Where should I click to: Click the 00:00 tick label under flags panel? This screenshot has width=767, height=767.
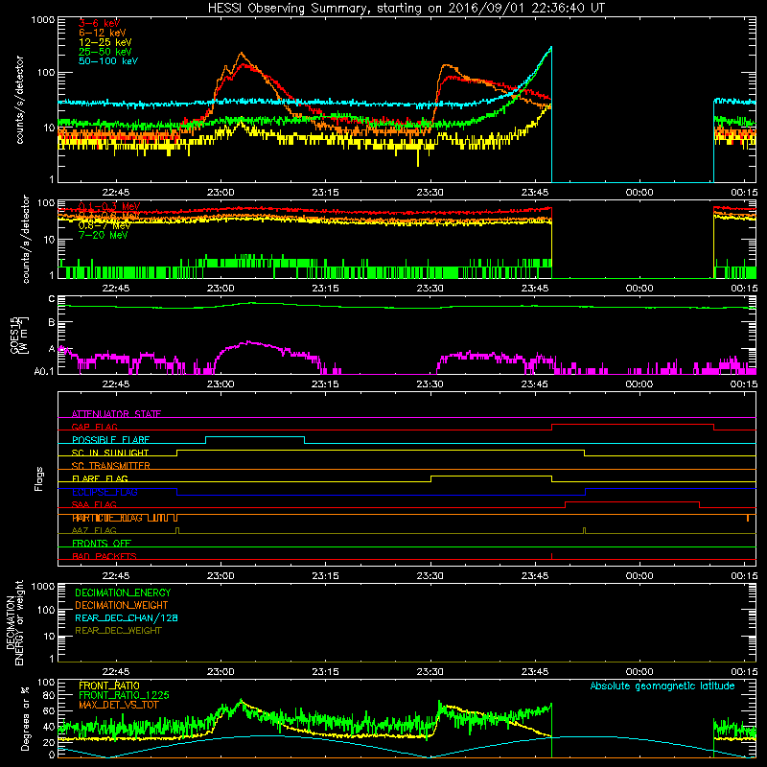pos(639,576)
